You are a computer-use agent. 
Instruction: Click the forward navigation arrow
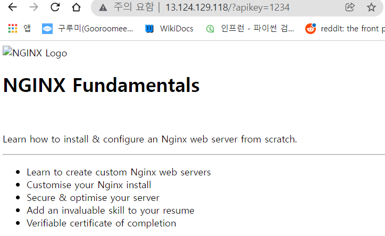point(34,7)
